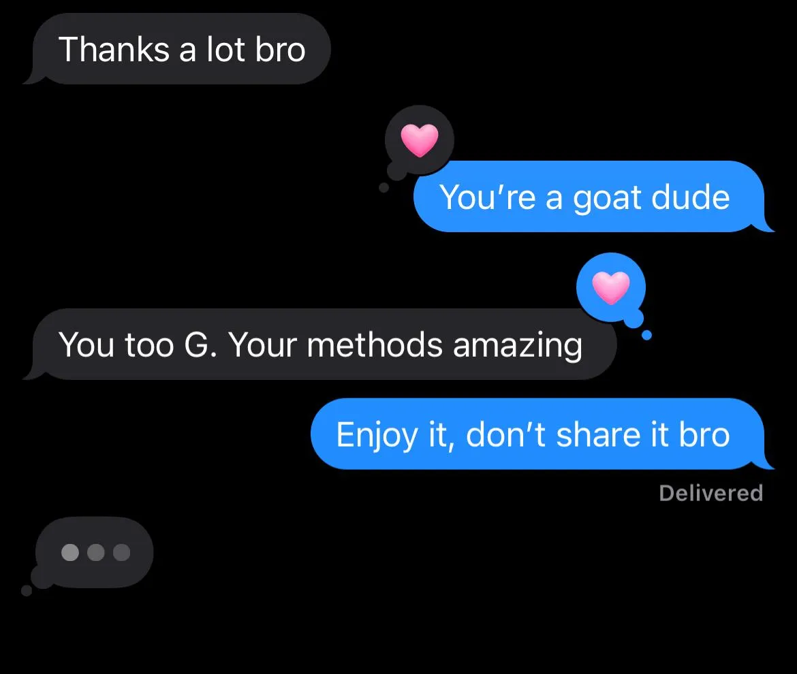Select the "You too G. Your methods amazing" bubble

[x=320, y=344]
